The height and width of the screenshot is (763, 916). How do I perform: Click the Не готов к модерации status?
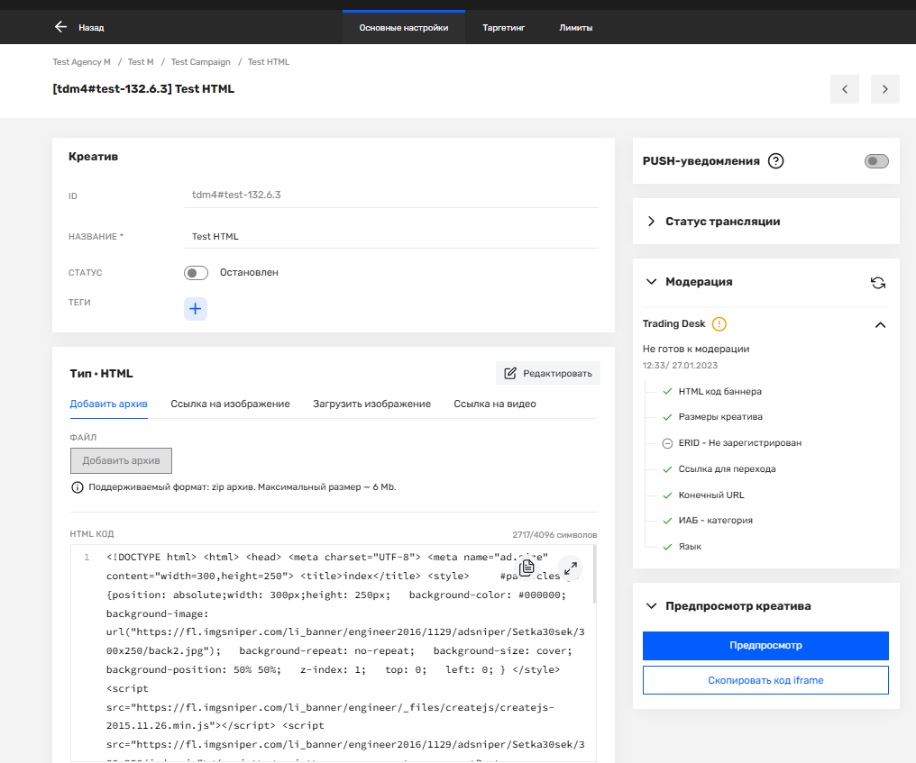point(696,350)
